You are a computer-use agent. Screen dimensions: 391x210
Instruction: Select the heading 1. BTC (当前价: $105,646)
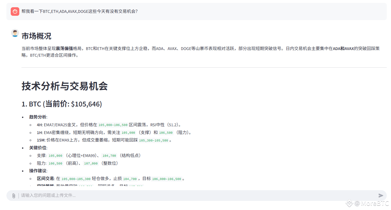62,104
